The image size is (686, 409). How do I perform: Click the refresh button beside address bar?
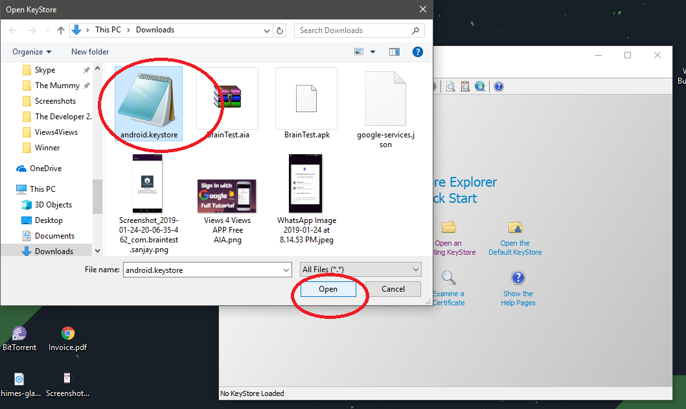[280, 30]
